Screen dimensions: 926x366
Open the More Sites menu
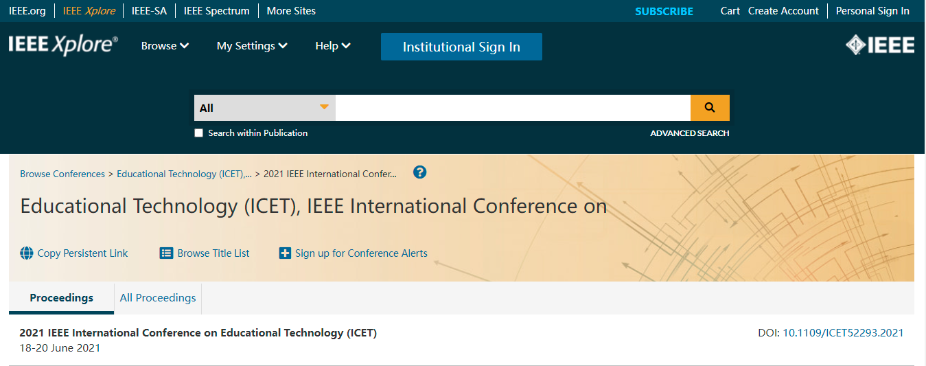[291, 11]
